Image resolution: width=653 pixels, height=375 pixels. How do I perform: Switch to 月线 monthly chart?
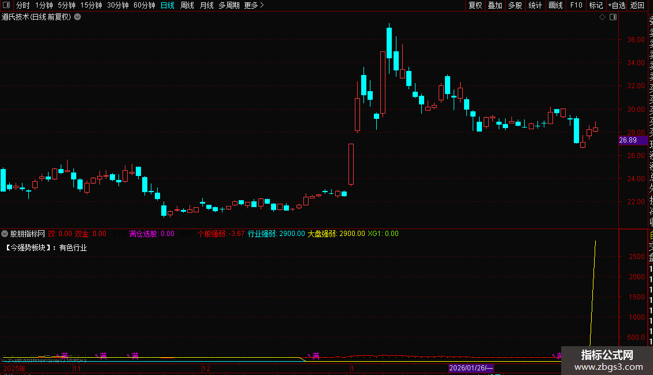206,5
